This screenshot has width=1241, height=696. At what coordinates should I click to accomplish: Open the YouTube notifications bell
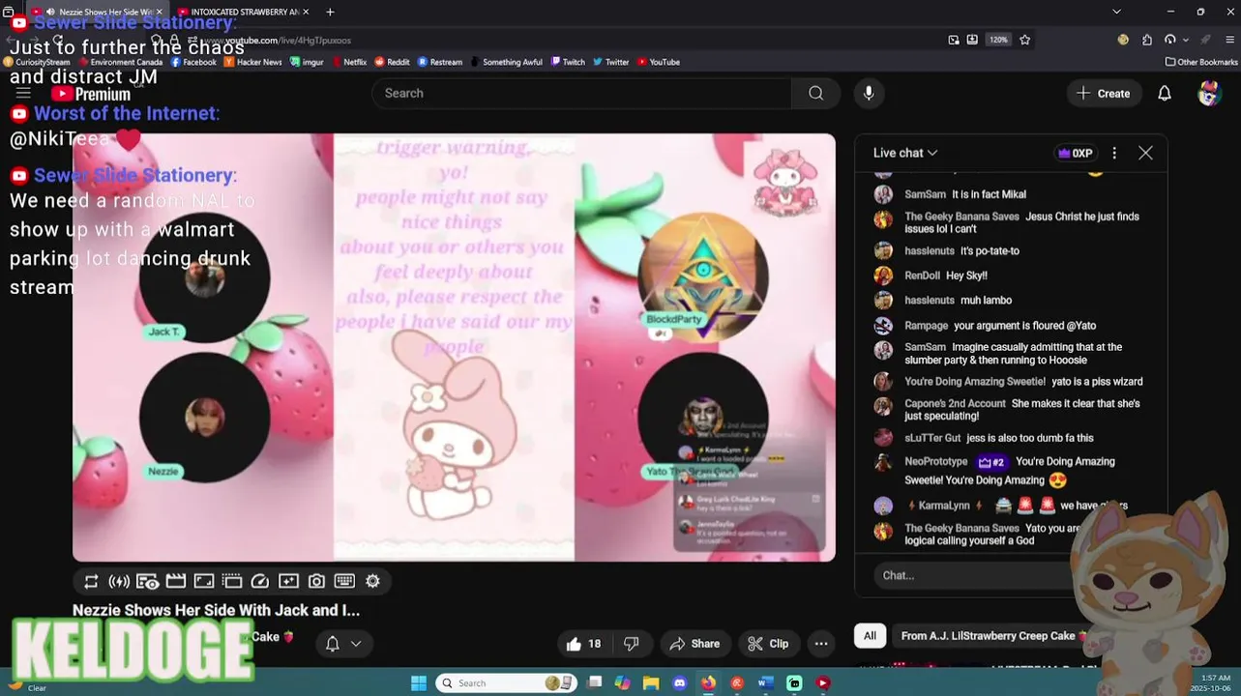(x=1165, y=93)
